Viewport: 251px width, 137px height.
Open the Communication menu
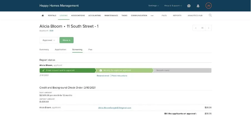[x=139, y=16]
